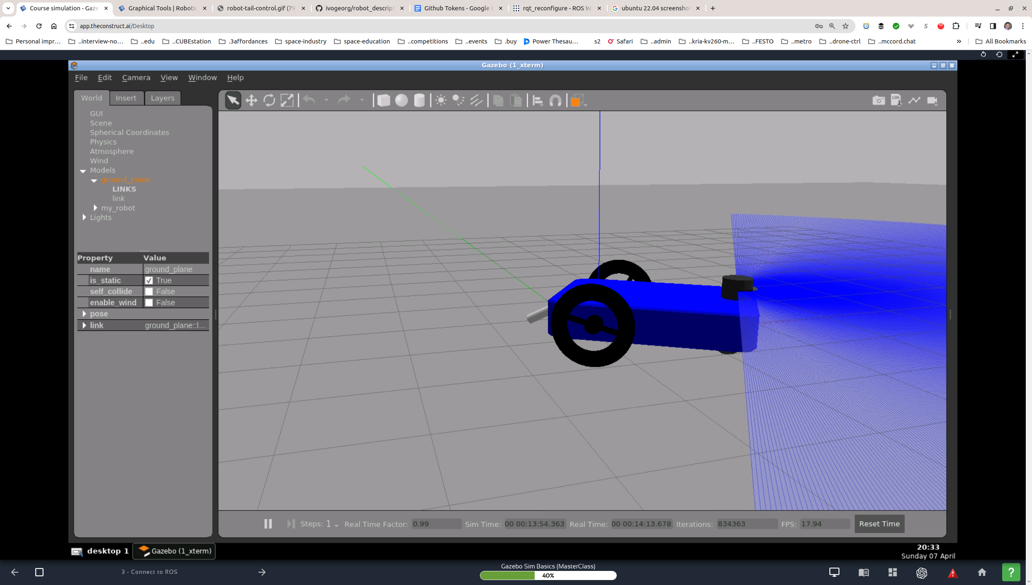Open the Camera menu

(x=136, y=77)
